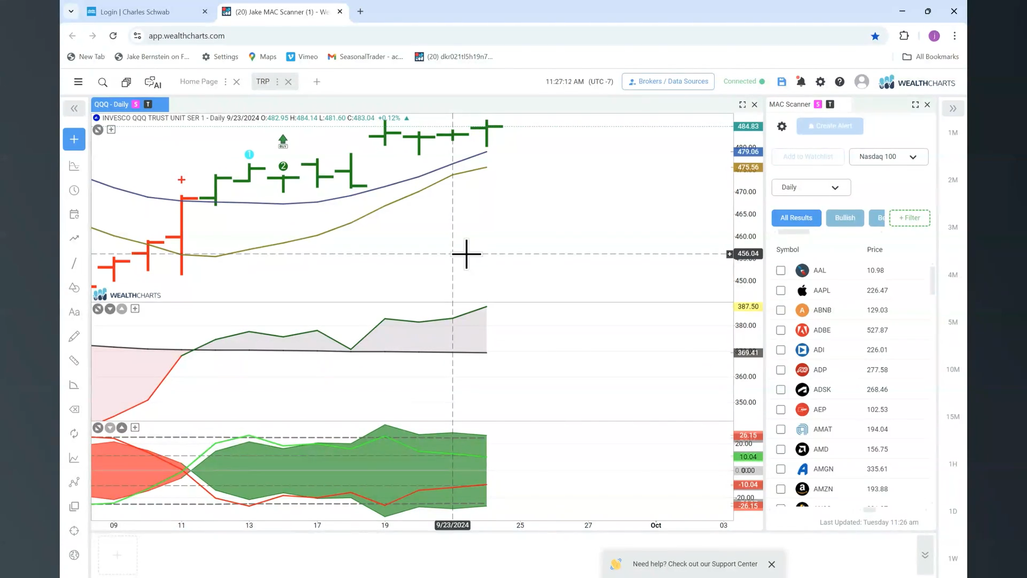
Task: Open the browser tab search dropdown
Action: pos(71,11)
